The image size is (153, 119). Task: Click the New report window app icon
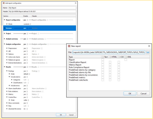tap(69, 46)
